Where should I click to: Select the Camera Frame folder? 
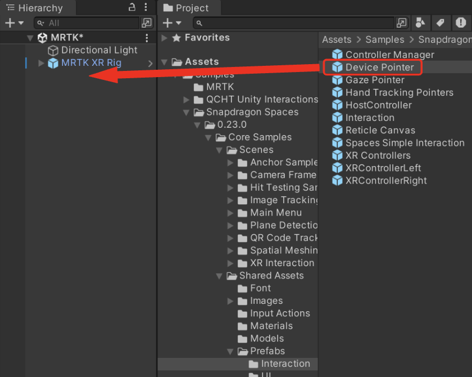point(277,175)
